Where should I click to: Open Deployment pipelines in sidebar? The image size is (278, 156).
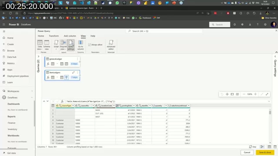coord(18,76)
